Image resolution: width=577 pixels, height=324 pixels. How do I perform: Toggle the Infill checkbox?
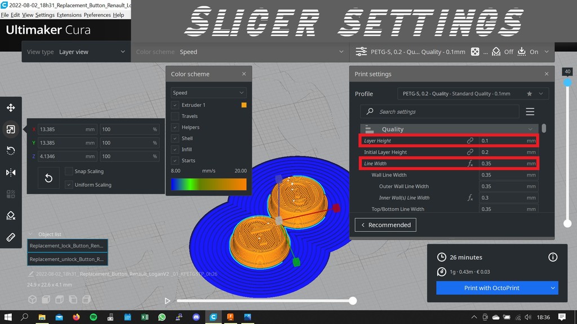[x=175, y=150]
